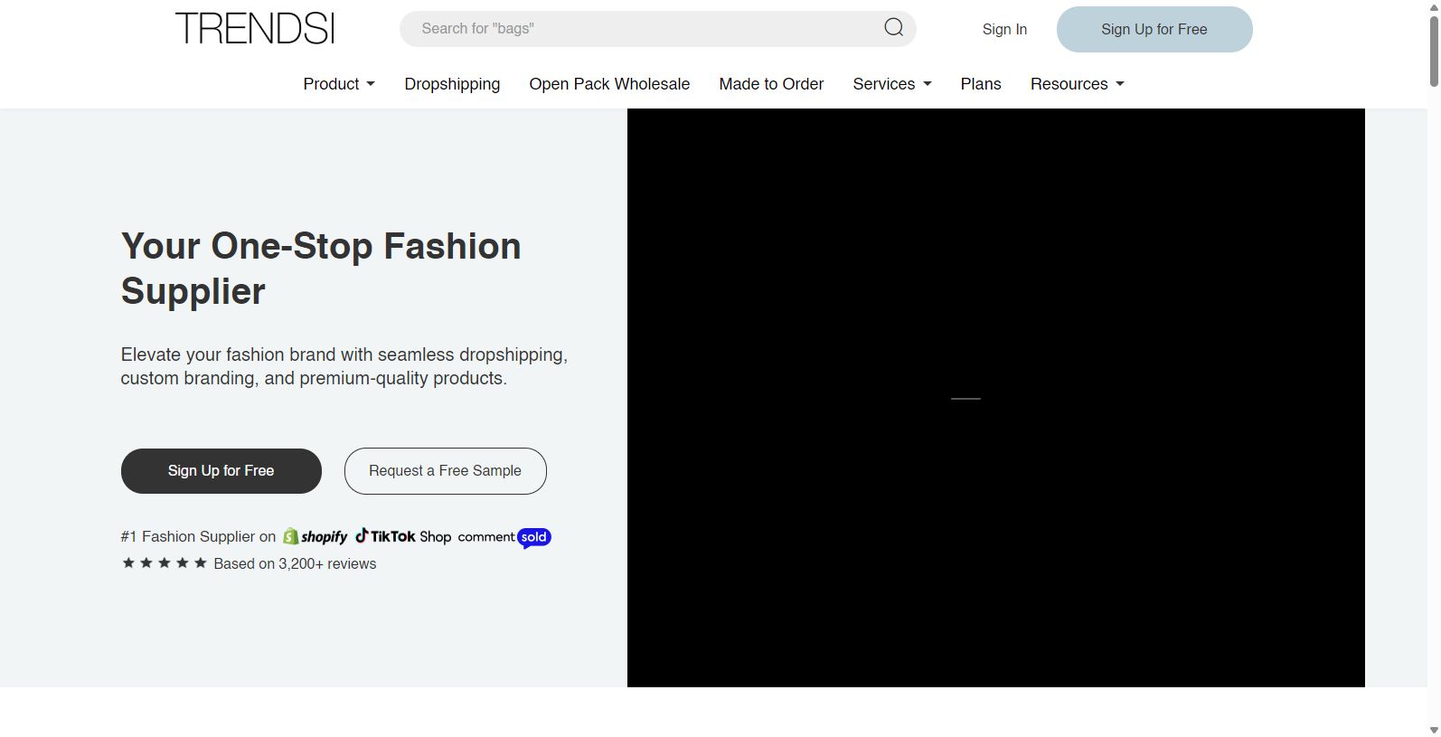1441x737 pixels.
Task: Click the TikTok Shop logo
Action: (x=403, y=536)
